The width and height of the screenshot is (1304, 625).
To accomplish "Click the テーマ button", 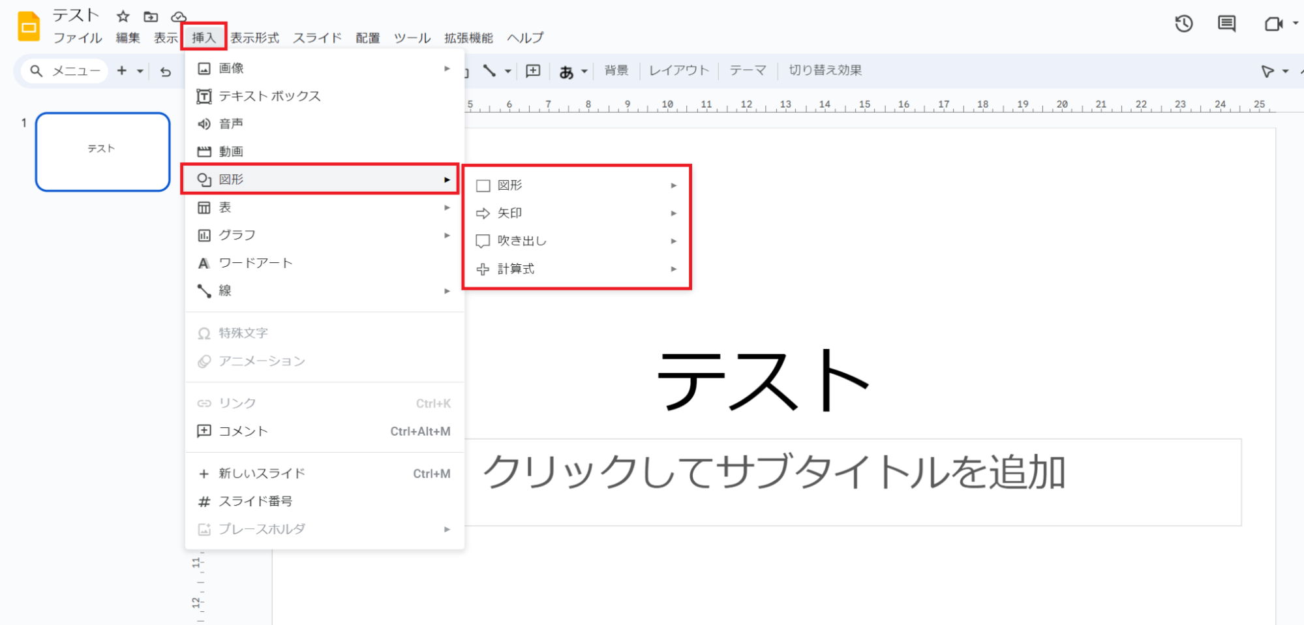I will (748, 70).
